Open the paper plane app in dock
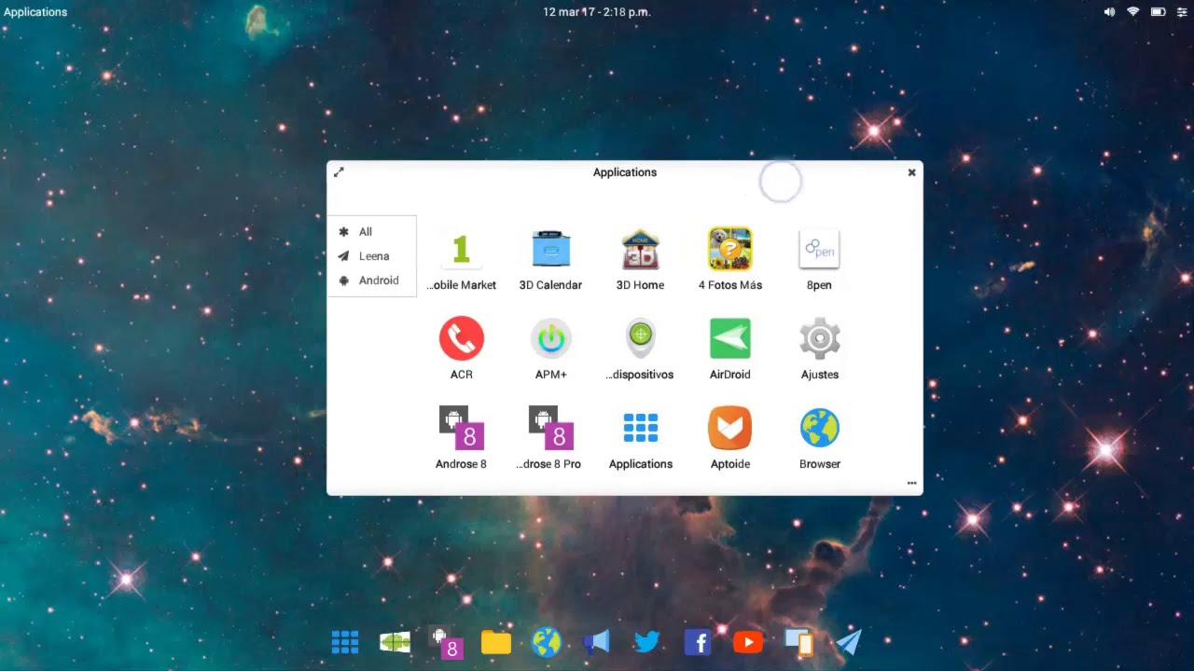1194x671 pixels. click(x=849, y=642)
